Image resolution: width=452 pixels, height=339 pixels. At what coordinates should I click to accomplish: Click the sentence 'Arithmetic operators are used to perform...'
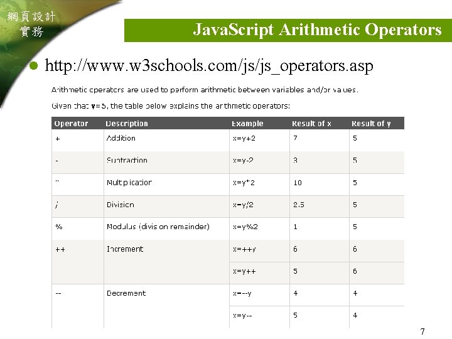pos(205,90)
